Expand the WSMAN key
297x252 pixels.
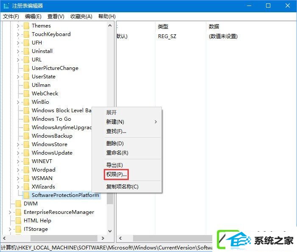tap(18, 178)
